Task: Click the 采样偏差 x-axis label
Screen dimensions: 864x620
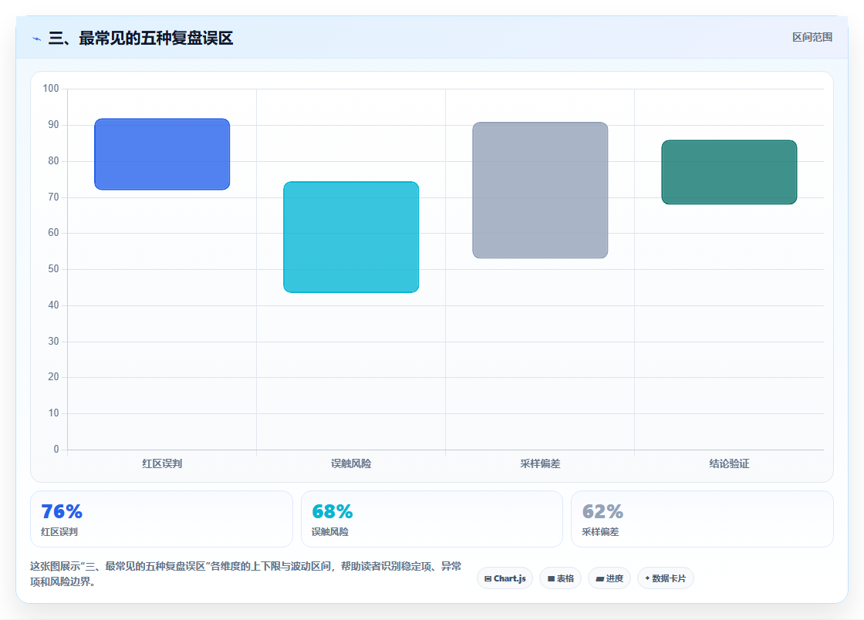Action: click(x=540, y=463)
